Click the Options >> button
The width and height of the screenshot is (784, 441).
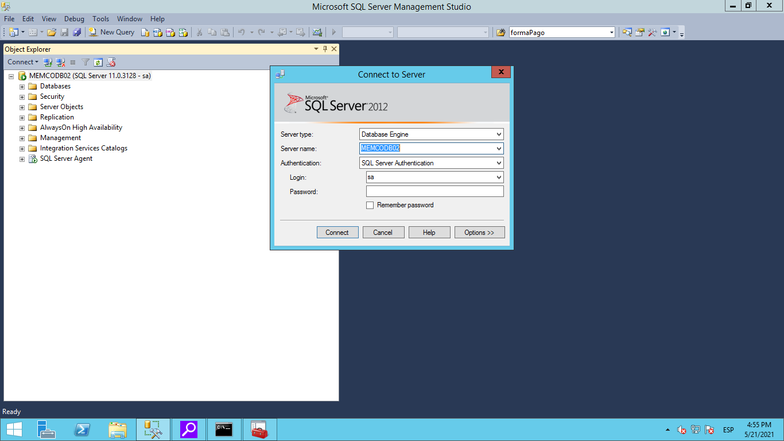pyautogui.click(x=479, y=233)
